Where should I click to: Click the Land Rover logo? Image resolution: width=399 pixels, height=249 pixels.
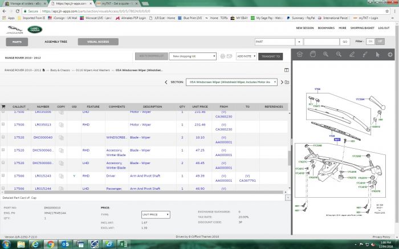35,30
